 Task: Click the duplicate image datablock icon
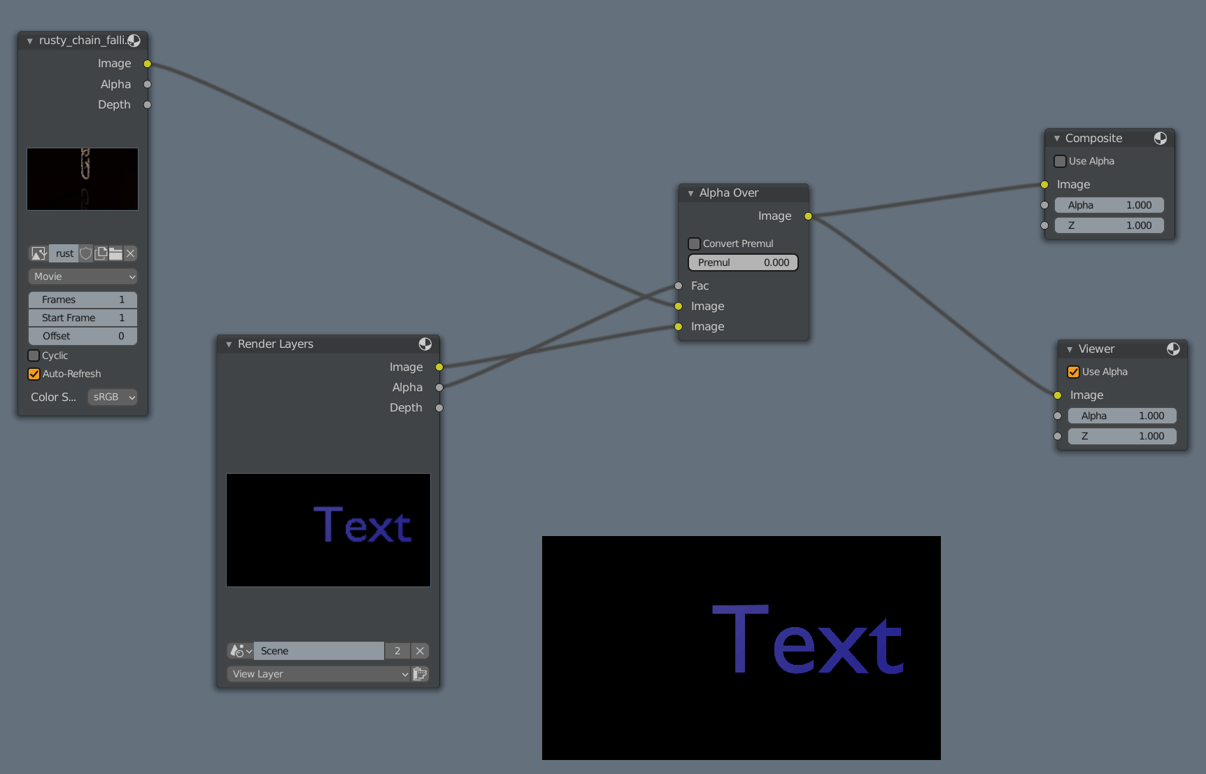pyautogui.click(x=100, y=253)
